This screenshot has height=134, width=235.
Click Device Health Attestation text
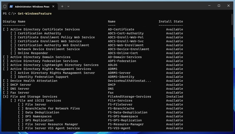[x=34, y=81]
